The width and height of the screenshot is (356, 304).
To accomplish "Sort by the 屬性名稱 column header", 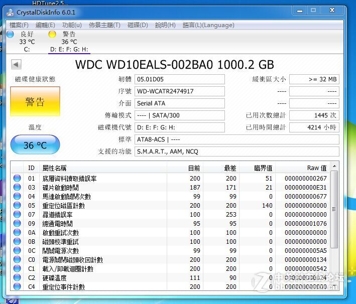I will tap(103, 168).
